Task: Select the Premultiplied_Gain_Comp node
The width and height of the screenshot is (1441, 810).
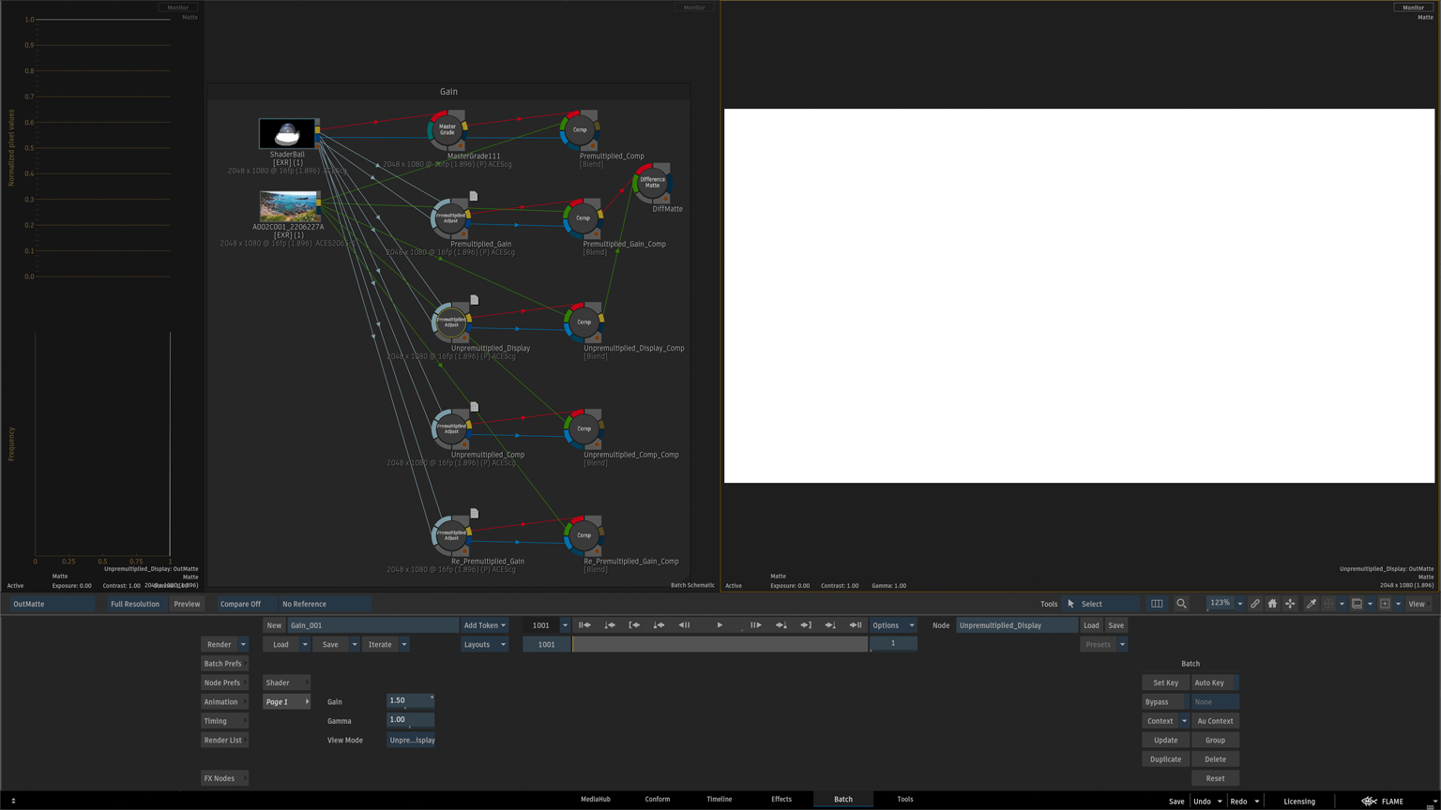Action: [x=583, y=217]
